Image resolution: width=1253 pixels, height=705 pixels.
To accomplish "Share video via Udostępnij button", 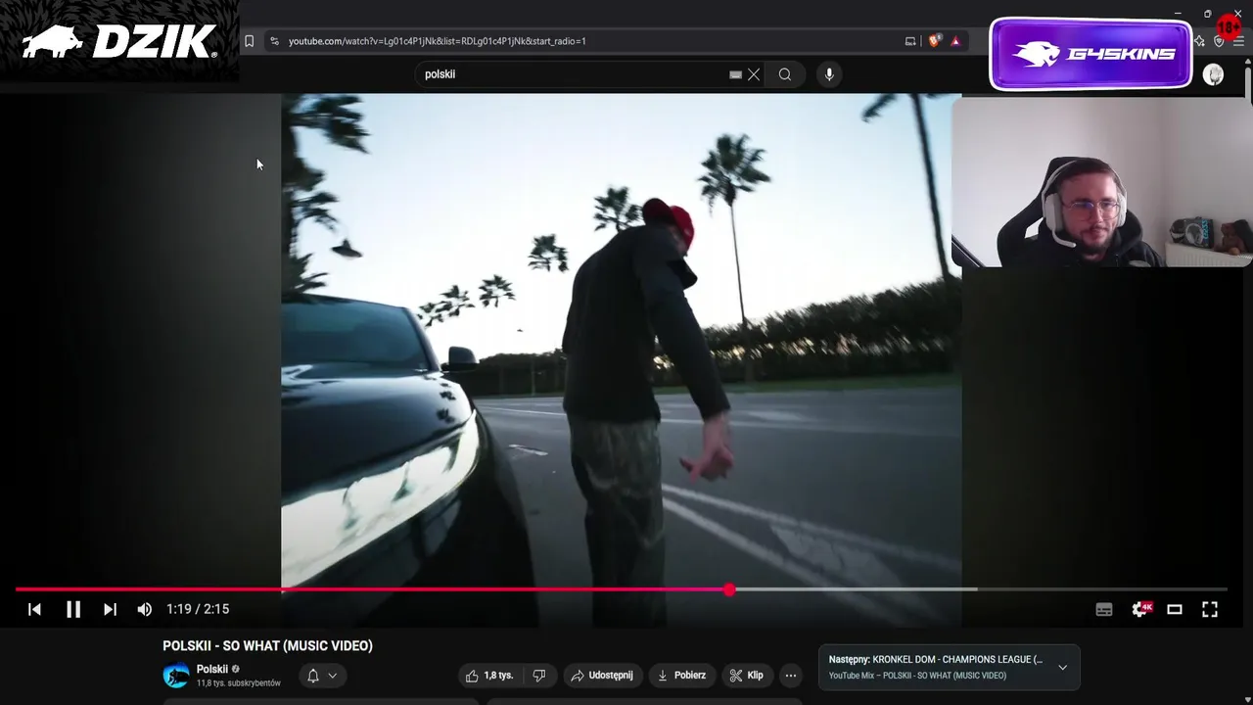I will (602, 676).
